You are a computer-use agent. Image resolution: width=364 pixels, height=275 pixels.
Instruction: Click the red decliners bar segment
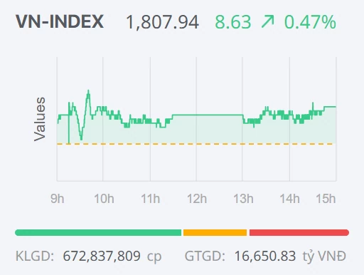299,232
